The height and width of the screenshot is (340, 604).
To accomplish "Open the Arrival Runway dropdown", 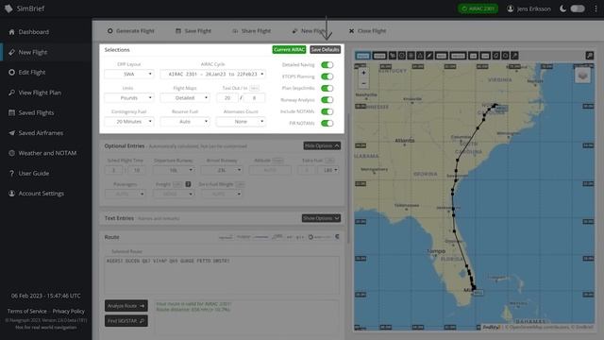I will [x=222, y=170].
